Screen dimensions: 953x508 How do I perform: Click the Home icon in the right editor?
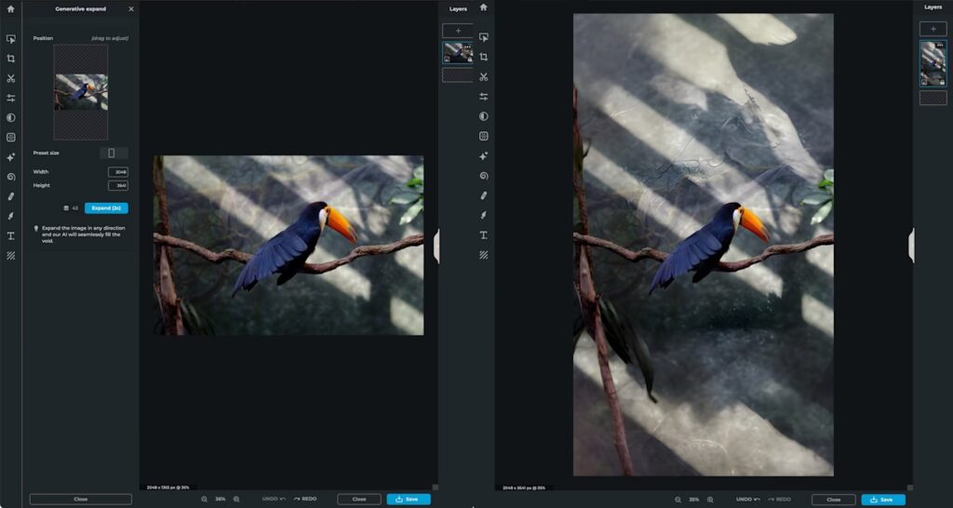484,7
